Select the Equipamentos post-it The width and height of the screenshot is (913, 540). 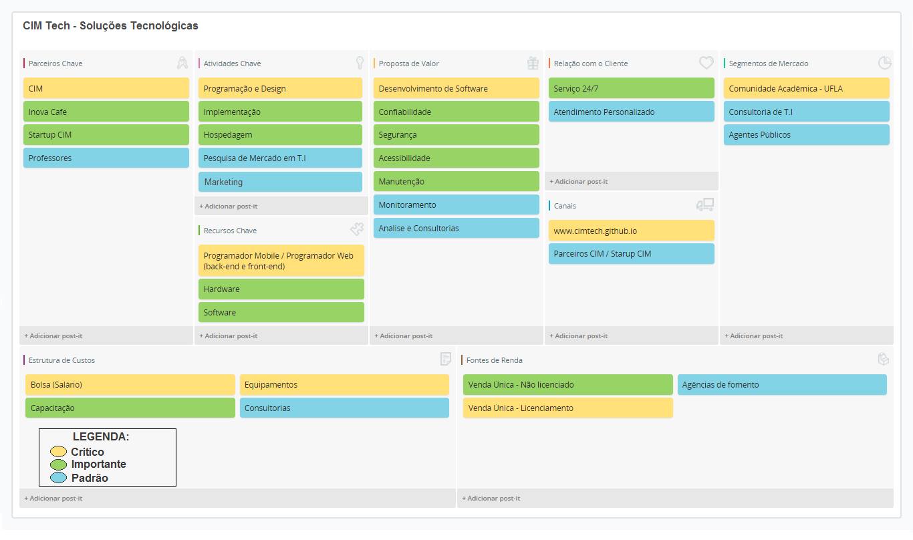pyautogui.click(x=344, y=384)
